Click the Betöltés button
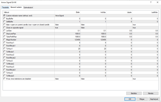Image resolution: width=161 pixels, height=102 pixels. click(x=134, y=93)
